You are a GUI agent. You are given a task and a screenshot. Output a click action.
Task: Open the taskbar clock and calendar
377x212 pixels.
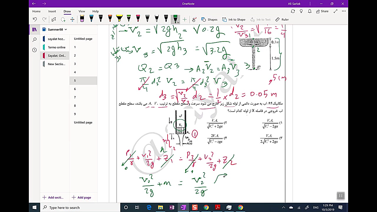pos(328,208)
